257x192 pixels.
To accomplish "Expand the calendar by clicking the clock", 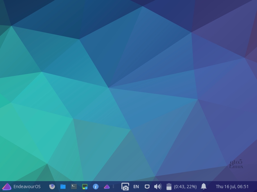I will 232,186.
